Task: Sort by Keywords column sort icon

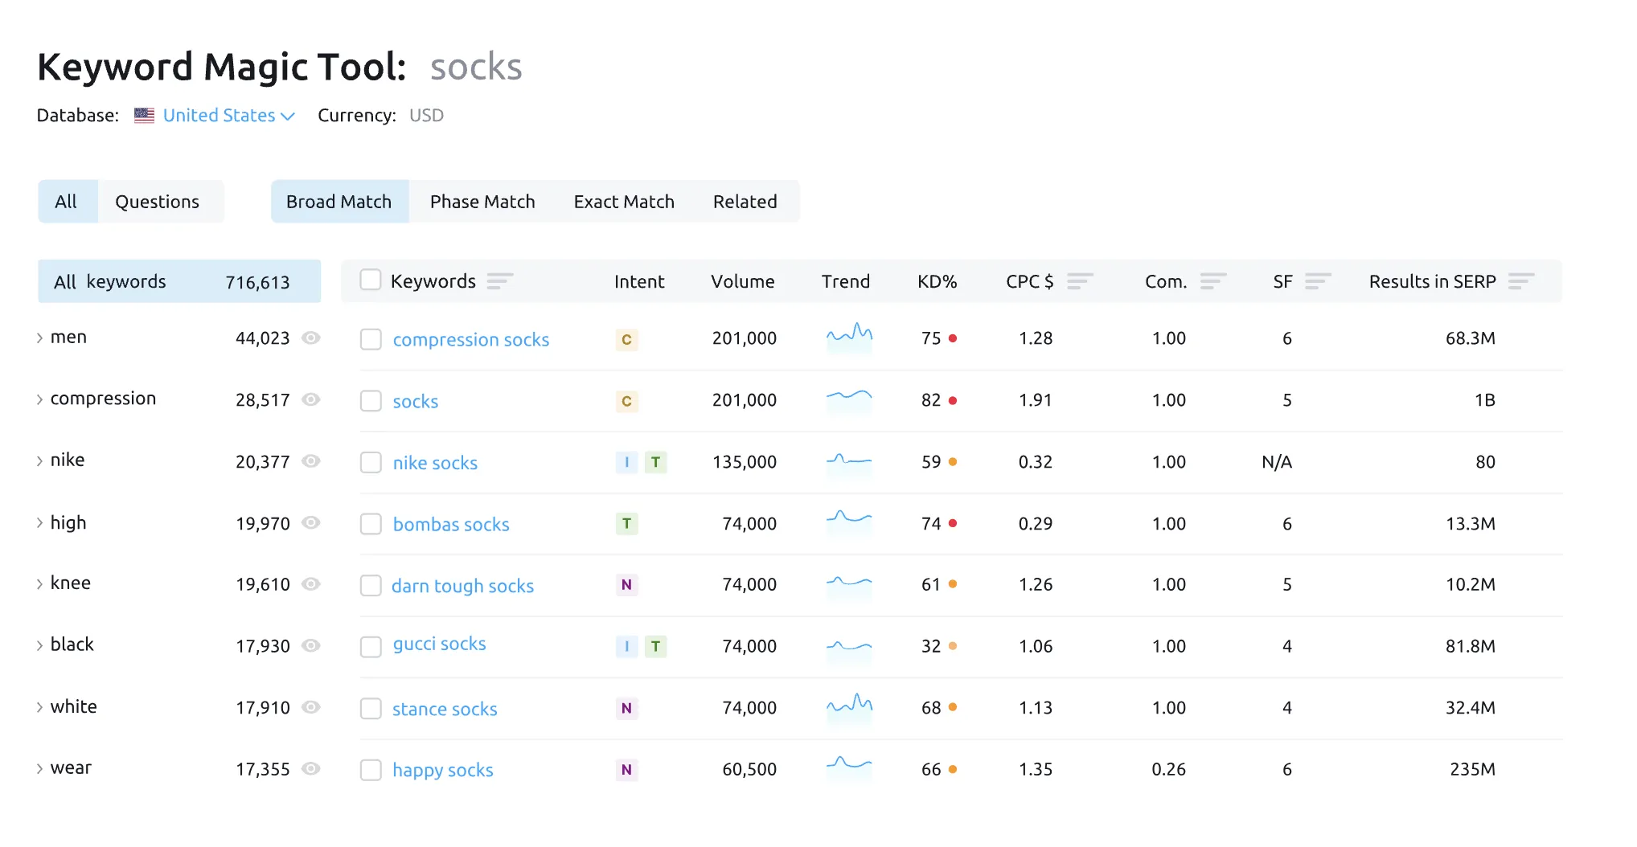Action: (500, 281)
